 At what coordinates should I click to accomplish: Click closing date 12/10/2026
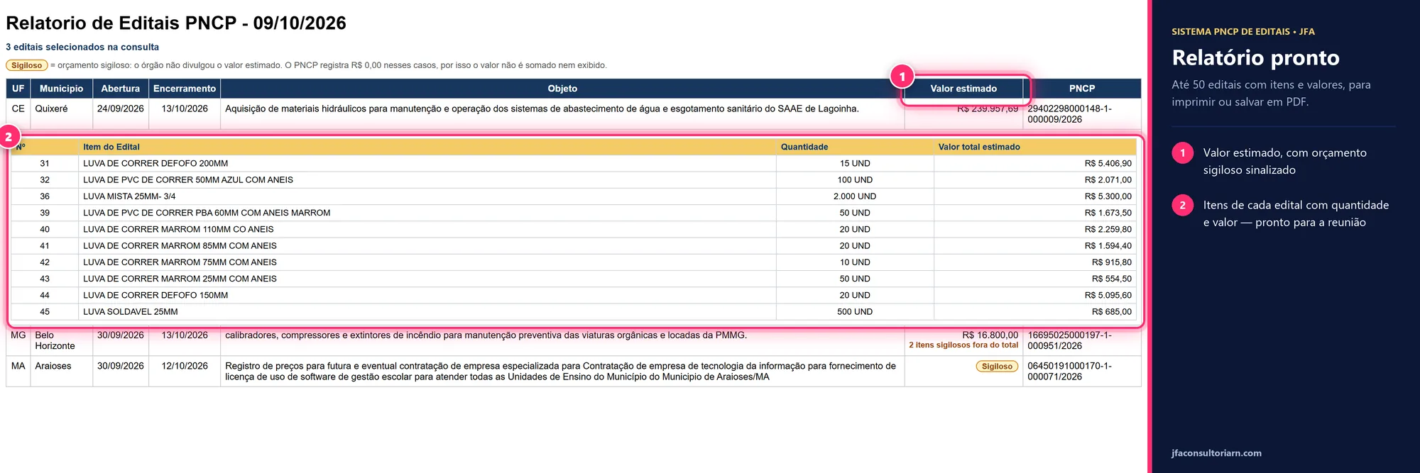click(x=185, y=366)
